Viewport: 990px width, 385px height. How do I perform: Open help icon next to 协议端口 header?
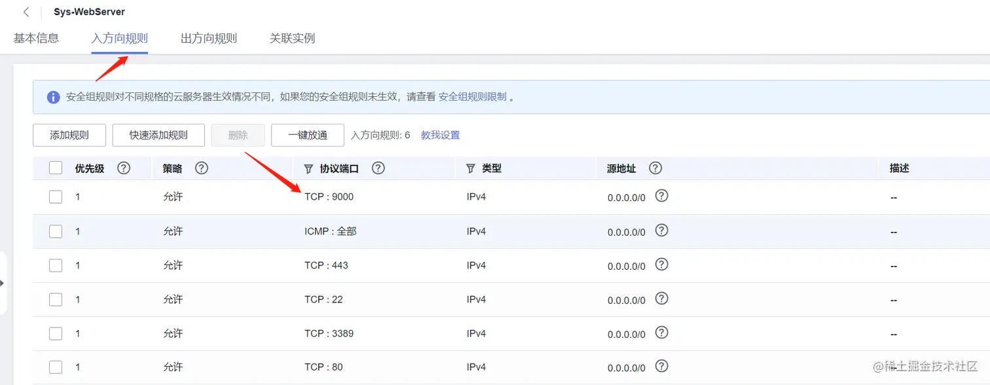[x=378, y=168]
